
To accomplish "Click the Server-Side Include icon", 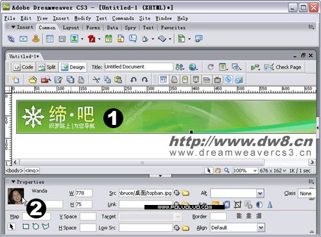I will (x=121, y=39).
